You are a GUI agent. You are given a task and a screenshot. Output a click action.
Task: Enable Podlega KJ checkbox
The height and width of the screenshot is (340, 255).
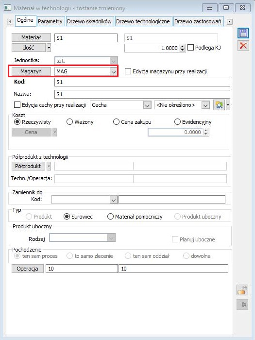[190, 48]
